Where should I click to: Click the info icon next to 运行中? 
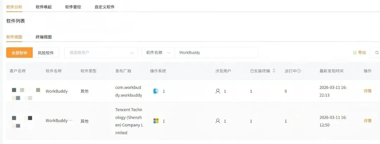tap(299, 71)
